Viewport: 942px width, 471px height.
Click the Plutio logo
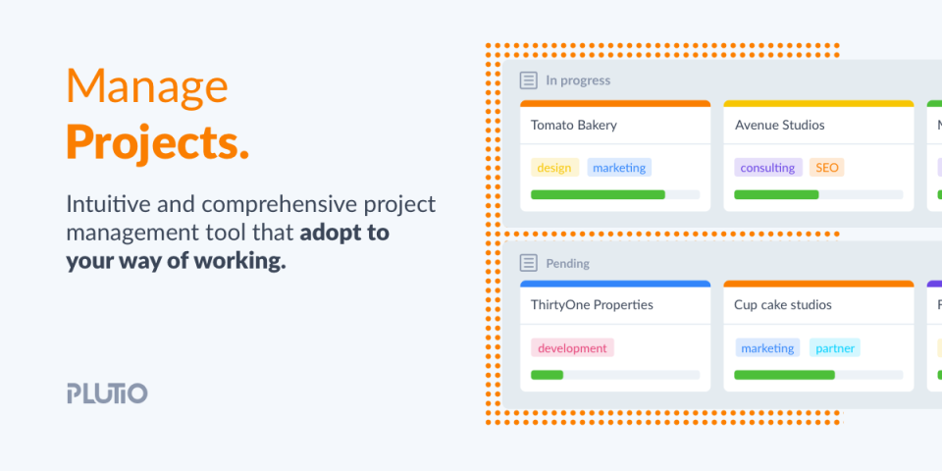coord(107,393)
